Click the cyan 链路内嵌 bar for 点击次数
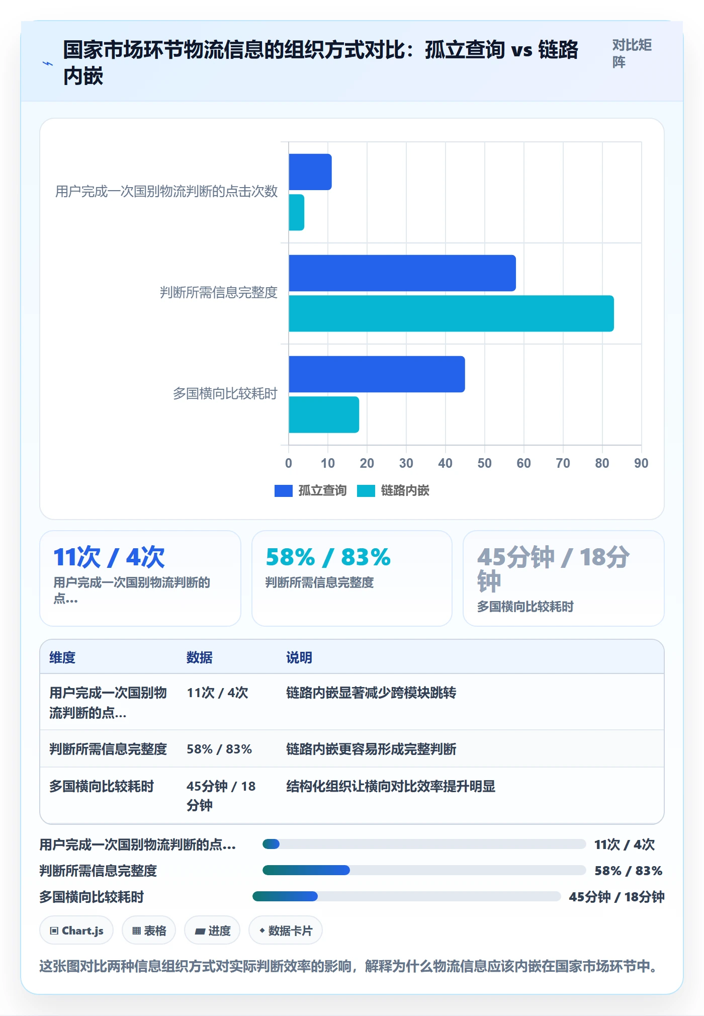 coord(297,212)
